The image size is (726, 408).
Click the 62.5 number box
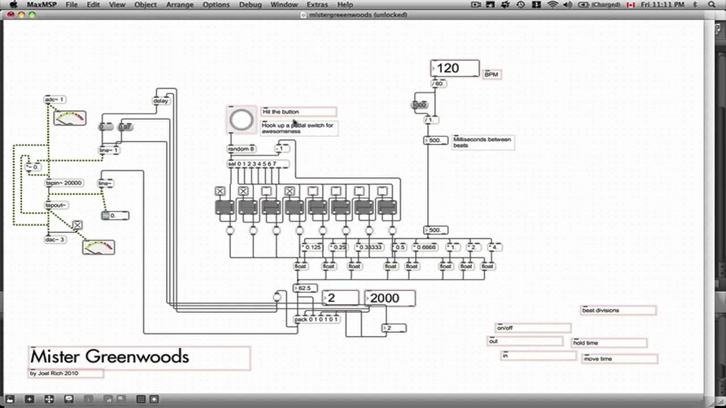coord(305,288)
